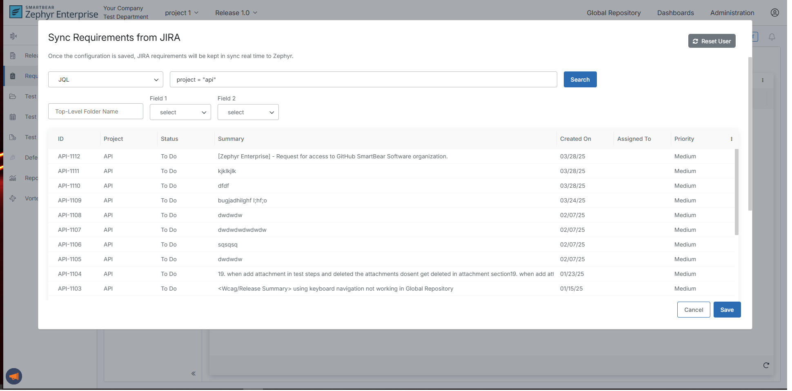Click the notification bell icon

(772, 37)
